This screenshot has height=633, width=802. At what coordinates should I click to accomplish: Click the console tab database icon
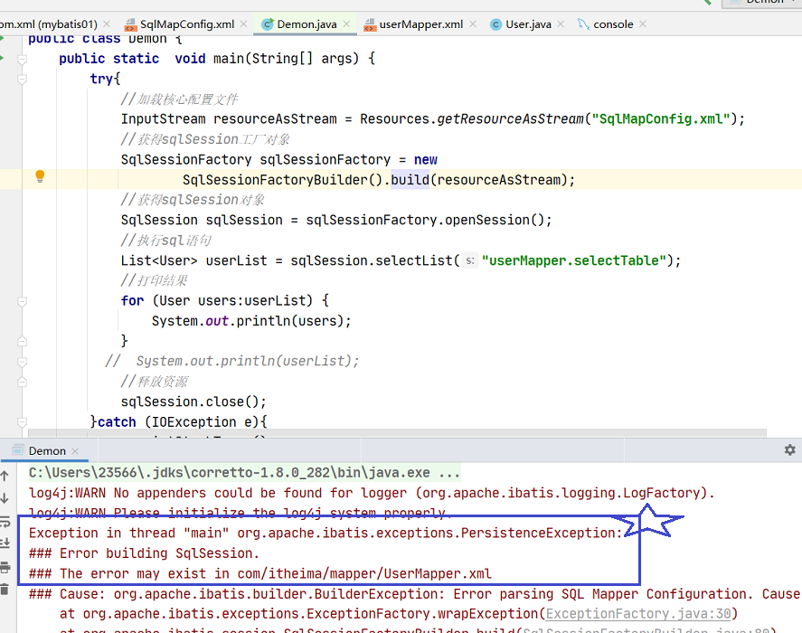pyautogui.click(x=583, y=24)
